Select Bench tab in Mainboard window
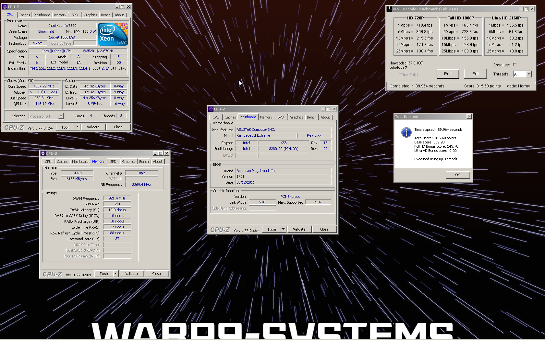Viewport: 545px width, 340px height. tap(312, 117)
